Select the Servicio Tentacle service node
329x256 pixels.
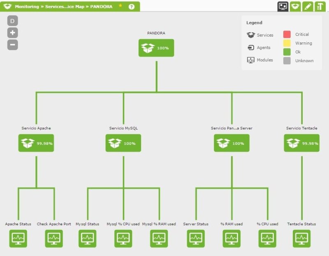302,143
